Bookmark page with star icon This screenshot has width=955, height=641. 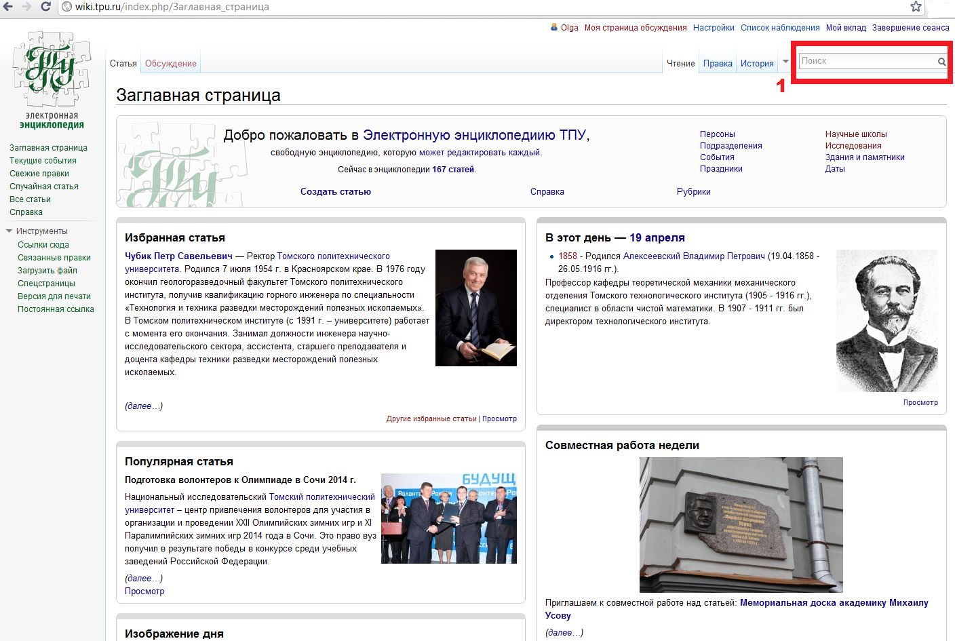coord(916,7)
